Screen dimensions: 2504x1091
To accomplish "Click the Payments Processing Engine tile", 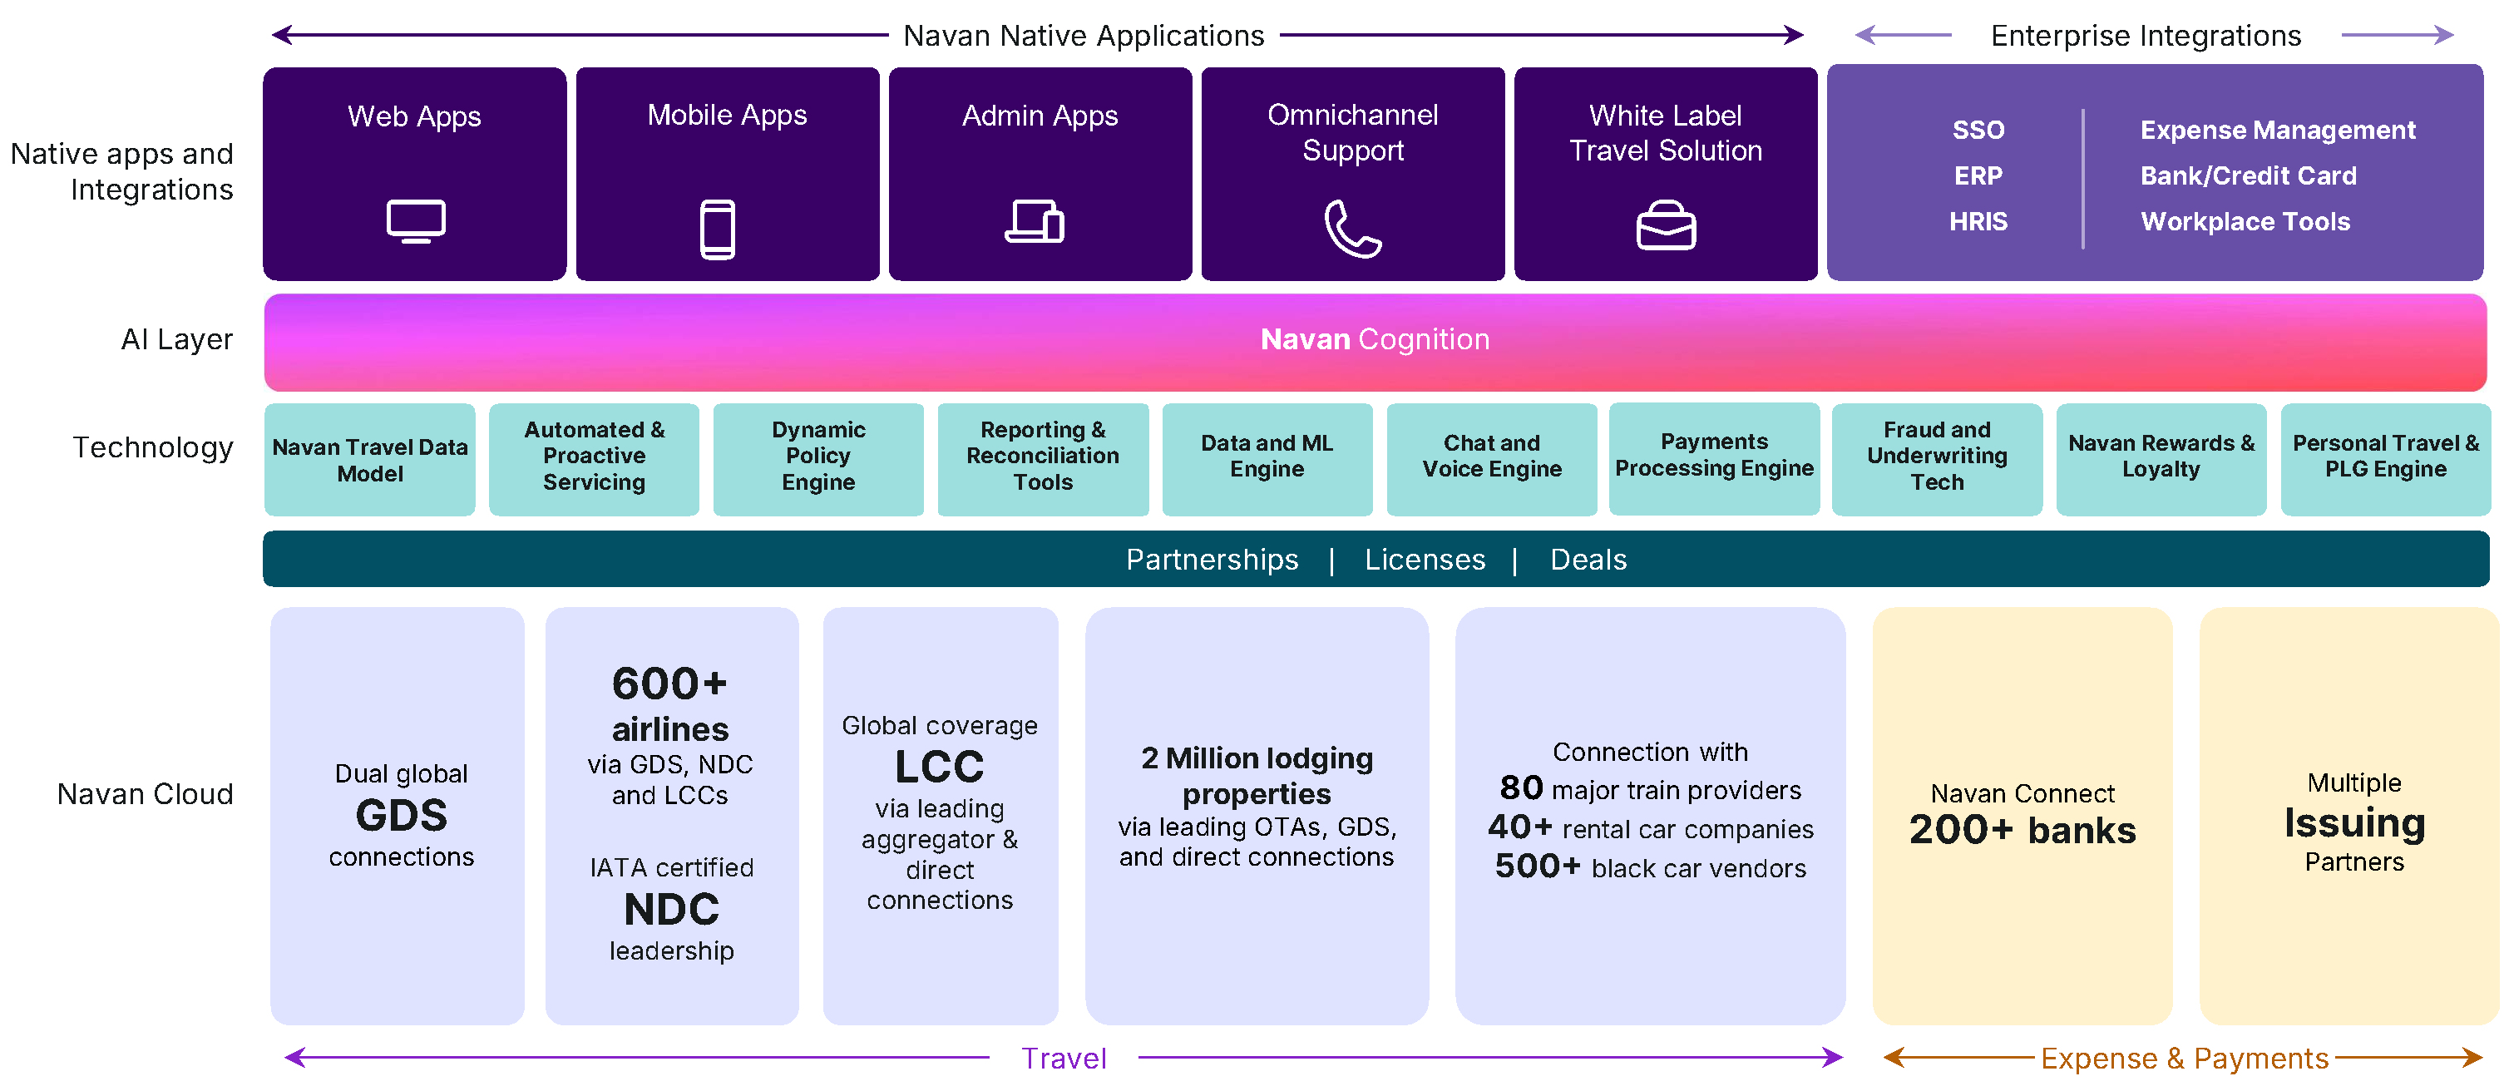I will pos(1714,455).
